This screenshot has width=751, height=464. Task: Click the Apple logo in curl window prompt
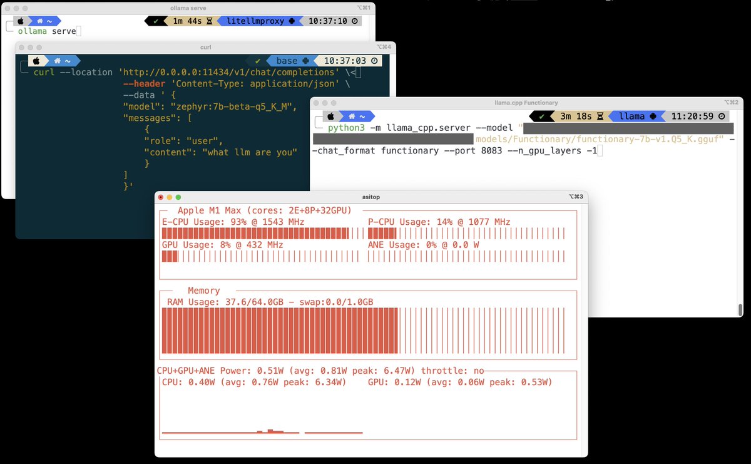36,61
